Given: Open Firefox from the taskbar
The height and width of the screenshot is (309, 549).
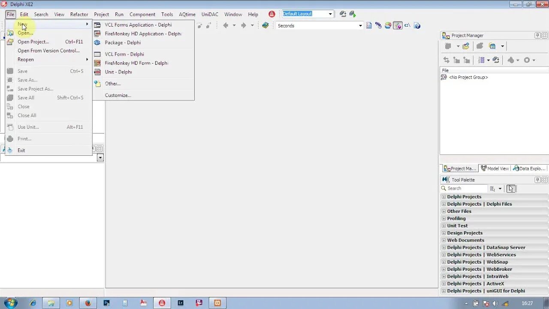Looking at the screenshot, I should (x=88, y=303).
